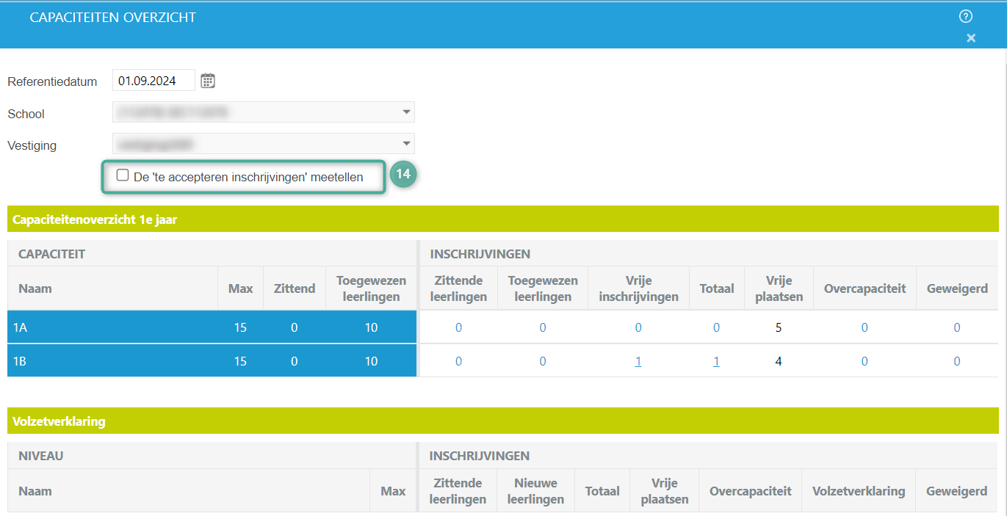Click the Vrije inschrijvingen column header

[x=638, y=288]
